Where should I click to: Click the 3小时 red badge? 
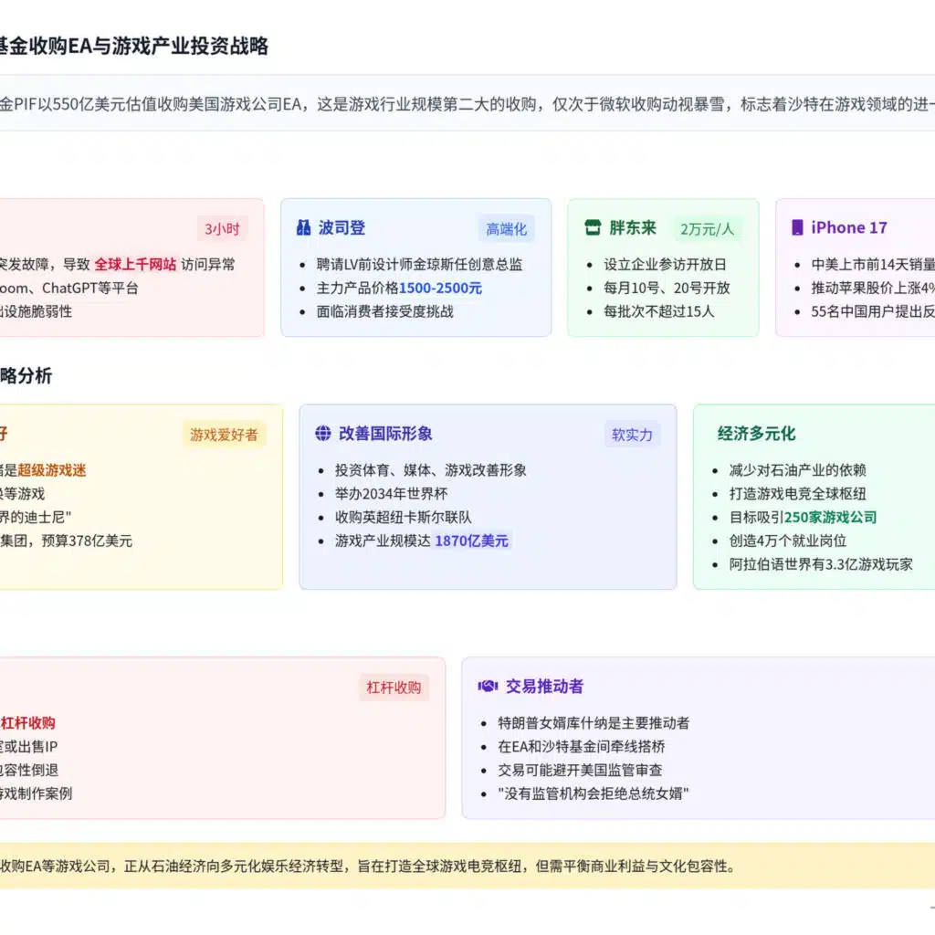pos(222,228)
